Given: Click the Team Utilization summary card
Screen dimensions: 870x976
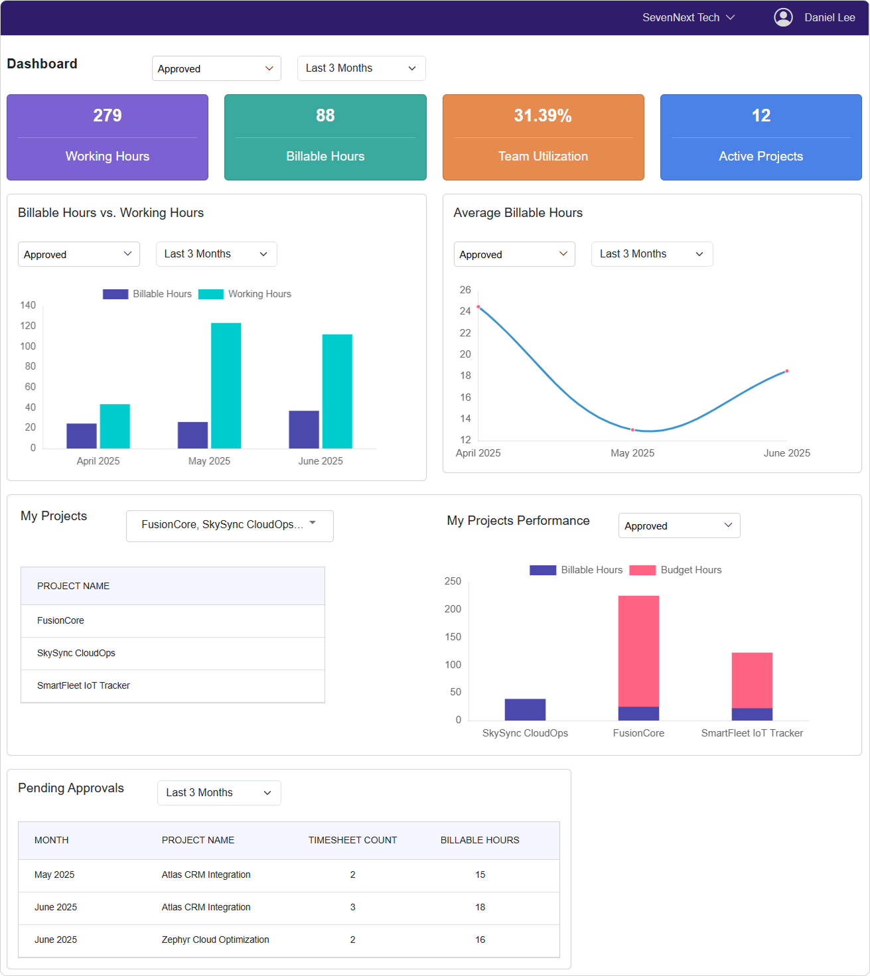Looking at the screenshot, I should [x=543, y=137].
